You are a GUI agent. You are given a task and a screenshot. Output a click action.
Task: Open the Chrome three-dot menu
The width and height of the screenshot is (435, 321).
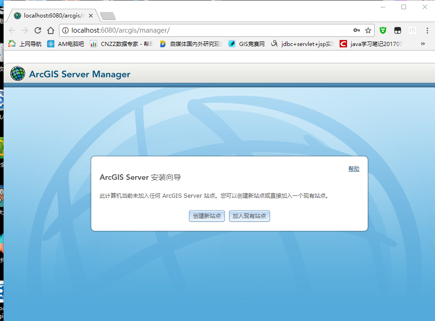pos(427,30)
